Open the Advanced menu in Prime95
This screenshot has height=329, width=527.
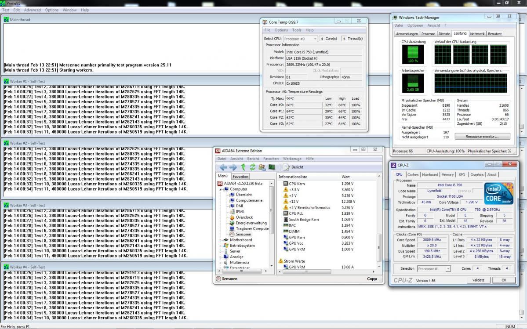pyautogui.click(x=32, y=10)
